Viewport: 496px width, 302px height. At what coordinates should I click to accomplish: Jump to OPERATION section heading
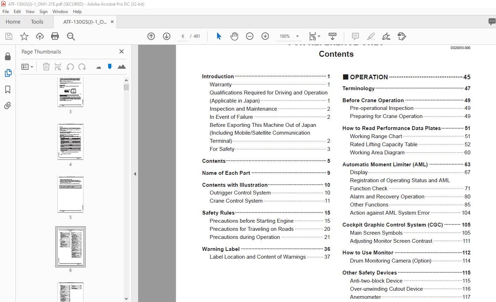[x=406, y=77]
